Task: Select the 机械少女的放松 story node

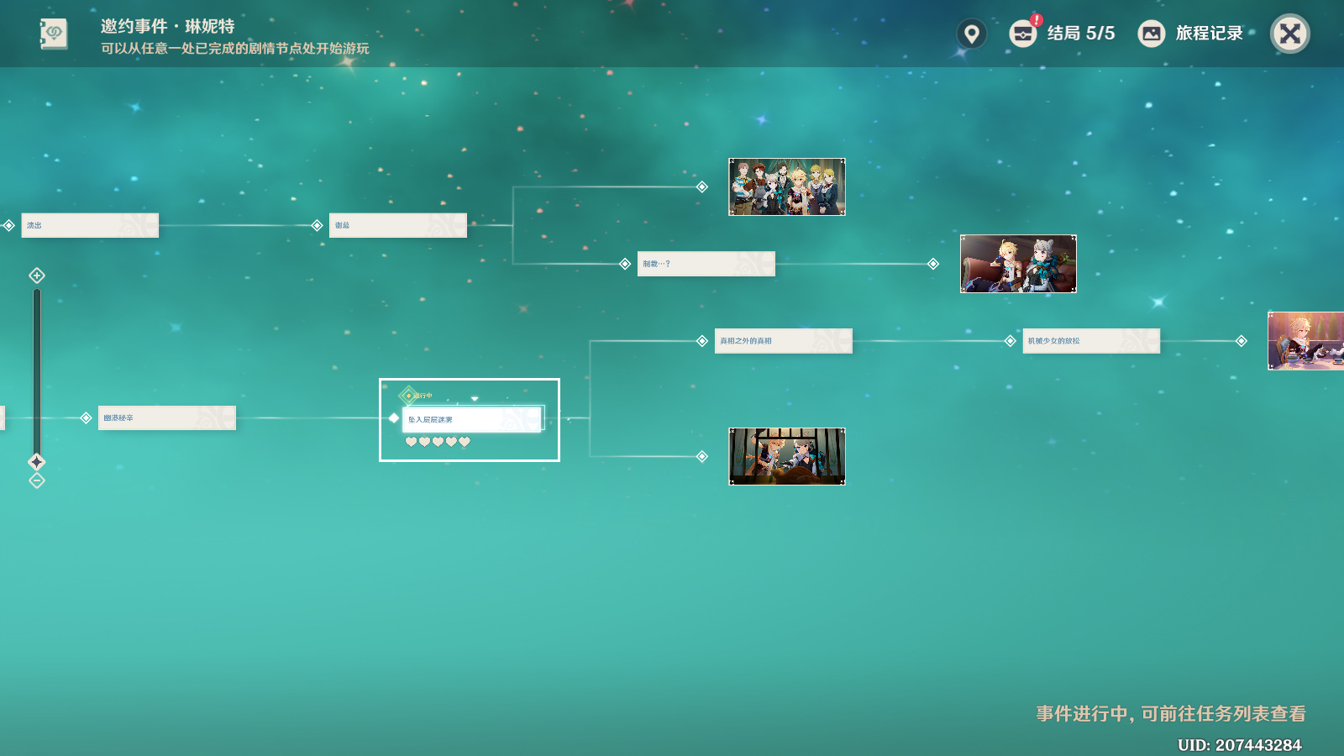Action: click(1091, 341)
